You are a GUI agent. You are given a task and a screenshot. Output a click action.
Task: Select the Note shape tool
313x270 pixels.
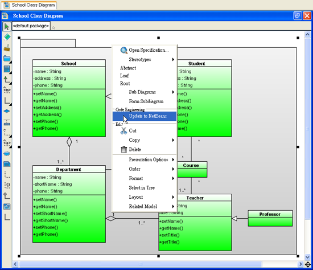7,164
